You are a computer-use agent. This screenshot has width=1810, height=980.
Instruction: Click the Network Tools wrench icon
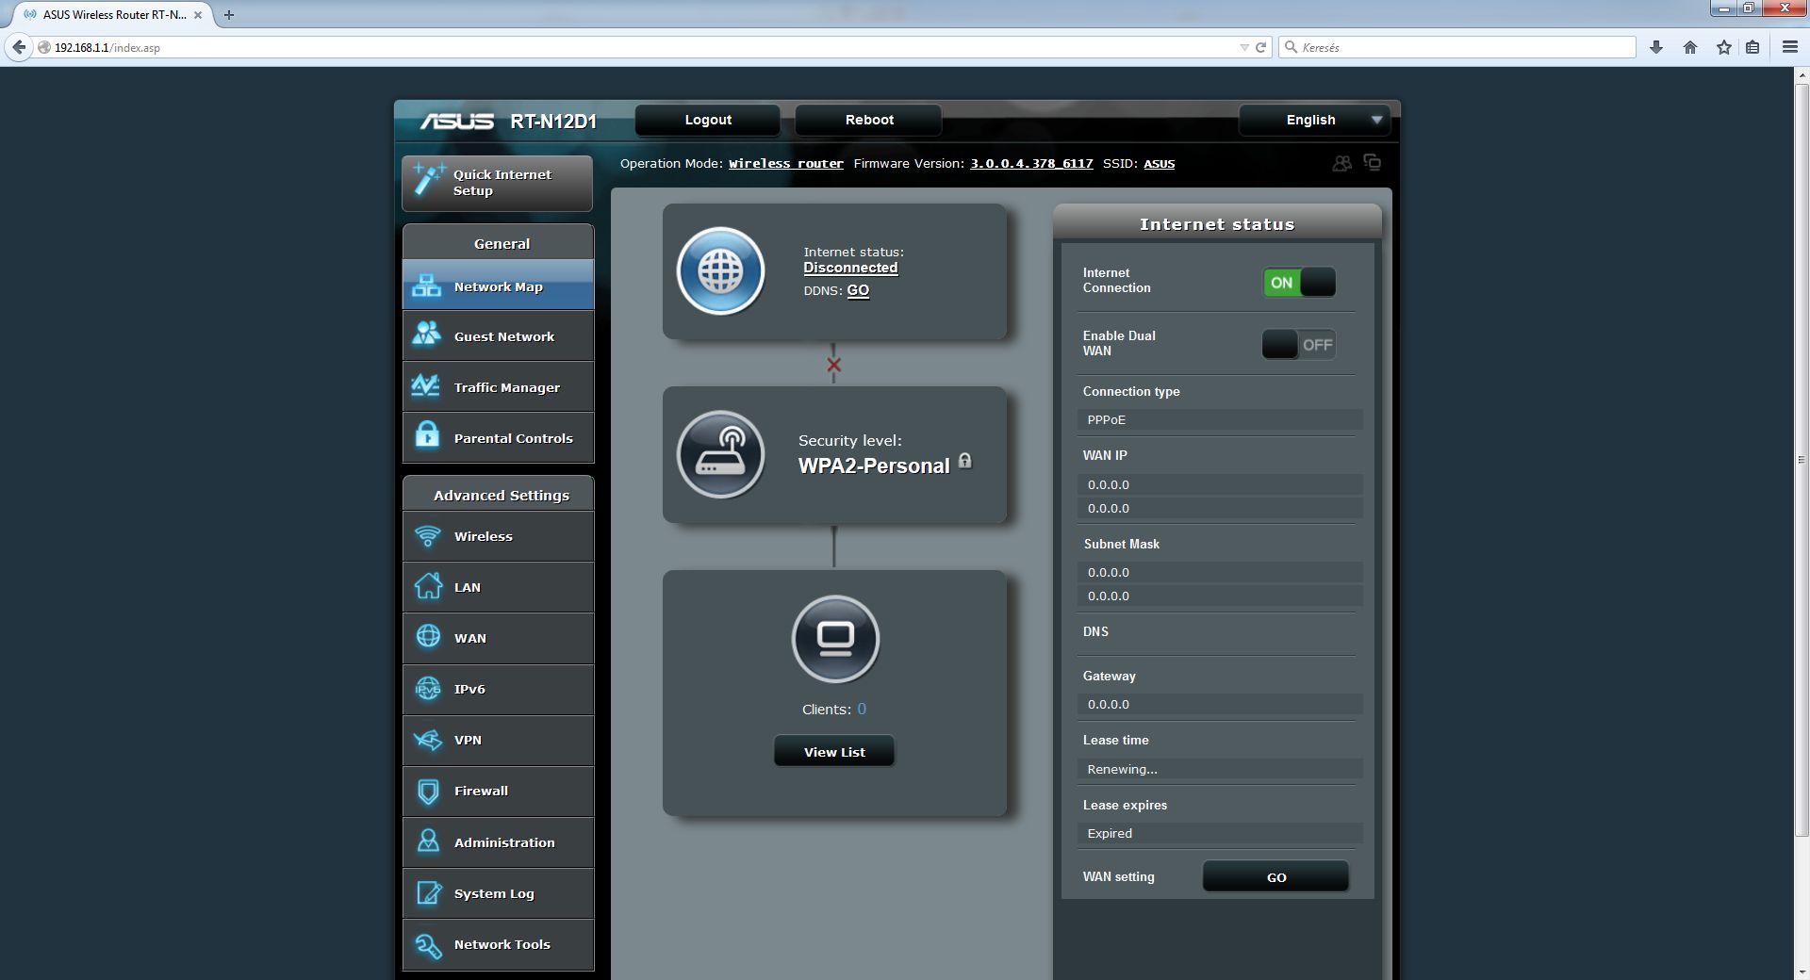[x=428, y=945]
